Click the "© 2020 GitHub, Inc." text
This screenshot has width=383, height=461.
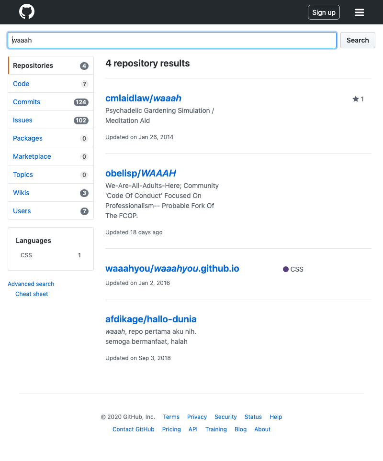point(128,417)
